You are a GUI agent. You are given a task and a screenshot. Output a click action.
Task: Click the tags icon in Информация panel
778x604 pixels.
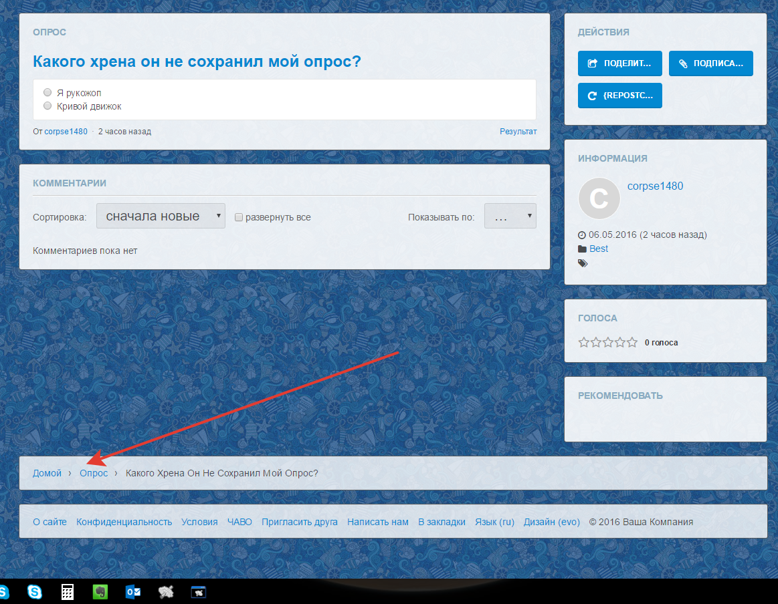[583, 263]
